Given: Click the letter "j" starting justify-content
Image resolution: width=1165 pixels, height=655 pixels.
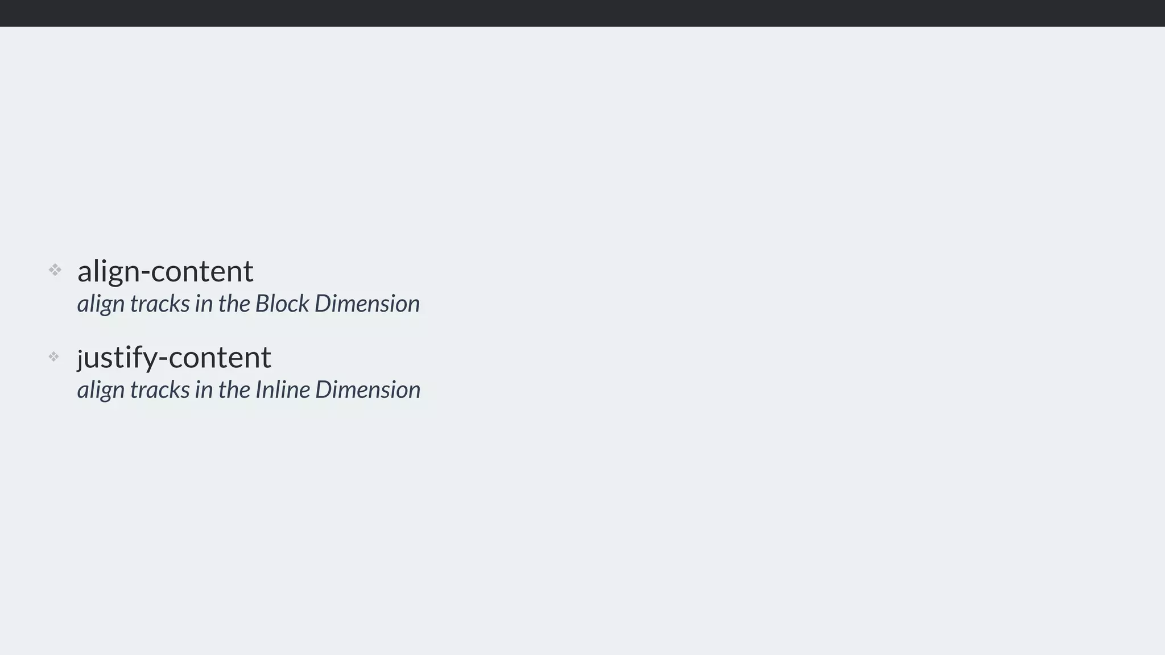Looking at the screenshot, I should [81, 359].
